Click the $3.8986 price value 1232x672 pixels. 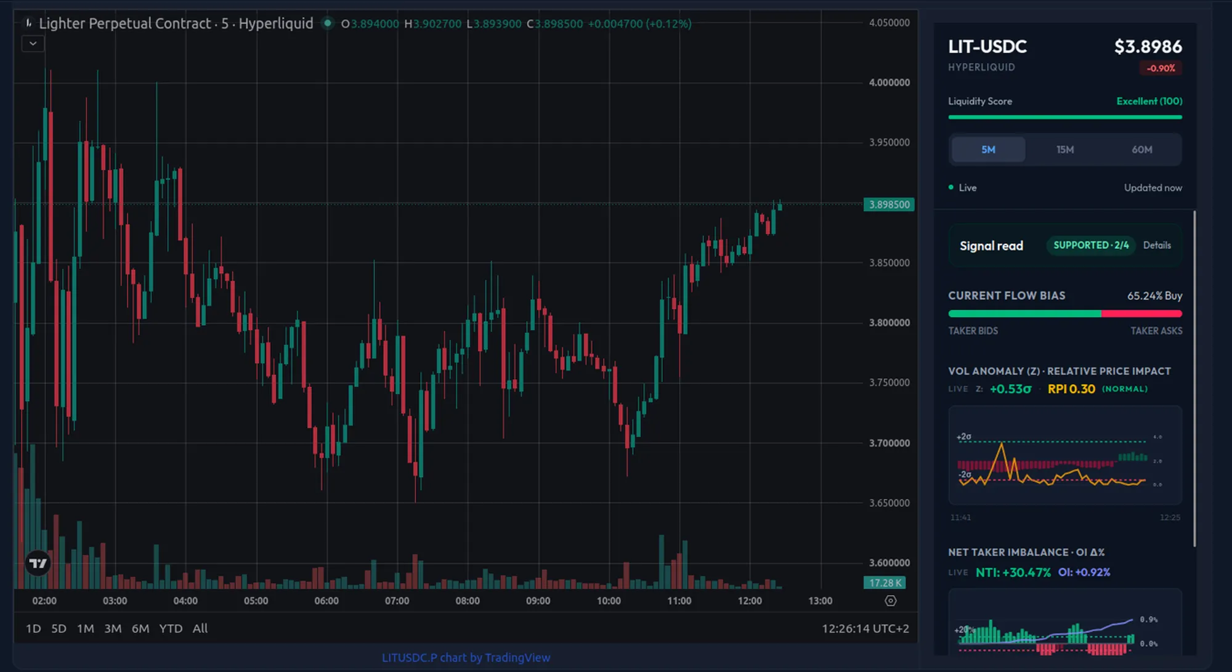(x=1148, y=46)
